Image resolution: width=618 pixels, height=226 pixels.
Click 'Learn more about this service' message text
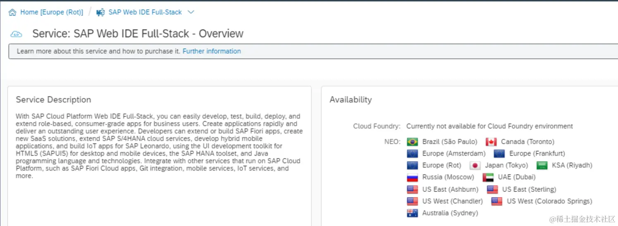pyautogui.click(x=98, y=51)
